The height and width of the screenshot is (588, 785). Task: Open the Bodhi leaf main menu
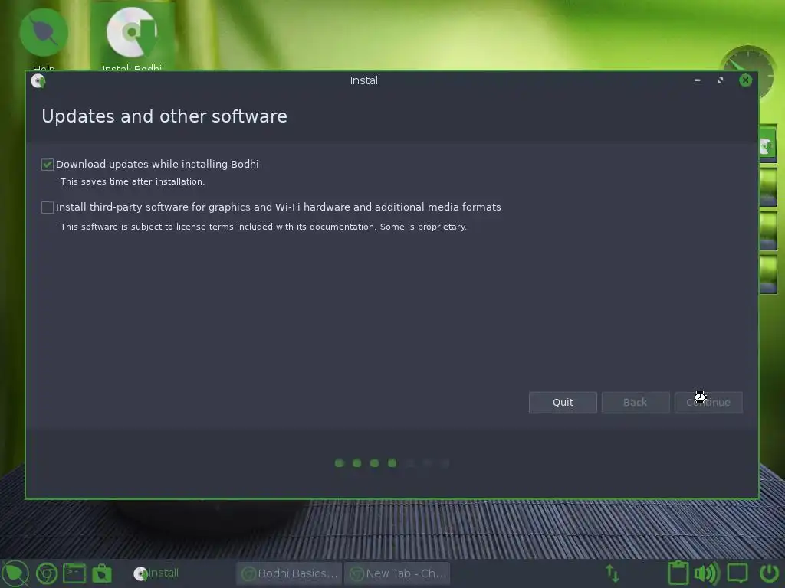pyautogui.click(x=15, y=573)
